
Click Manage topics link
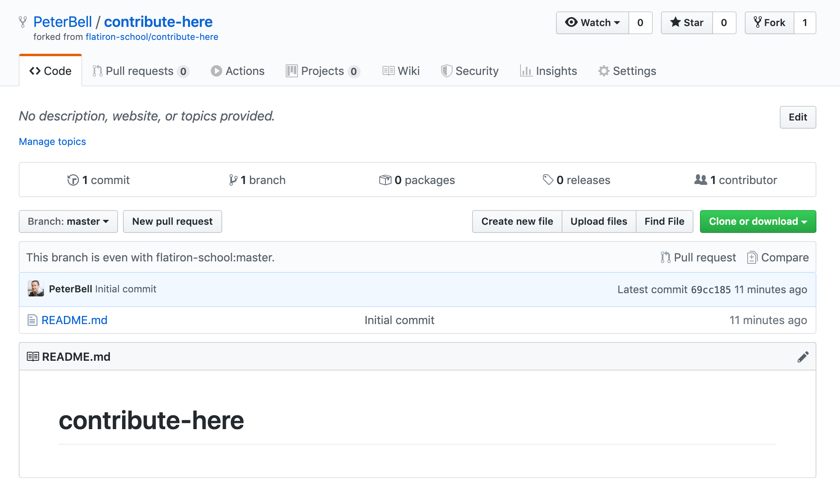[52, 141]
